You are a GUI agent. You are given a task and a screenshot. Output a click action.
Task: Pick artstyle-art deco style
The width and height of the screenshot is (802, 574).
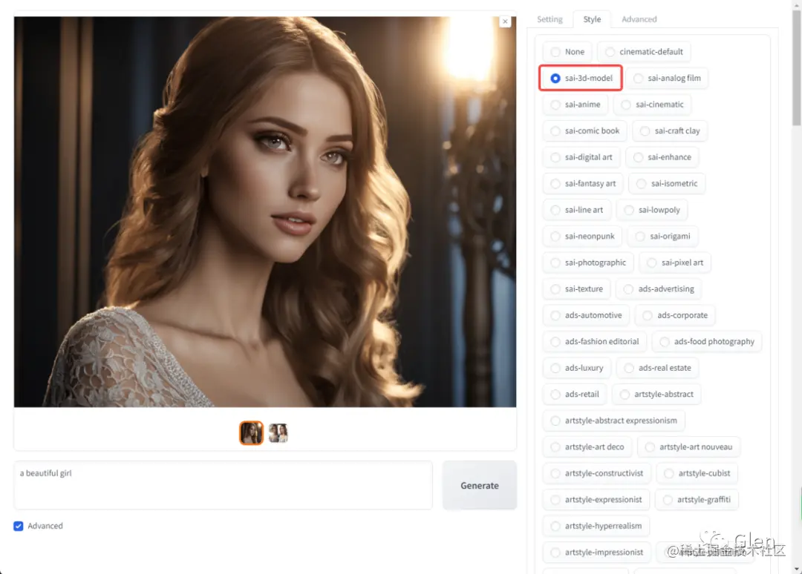pos(587,447)
